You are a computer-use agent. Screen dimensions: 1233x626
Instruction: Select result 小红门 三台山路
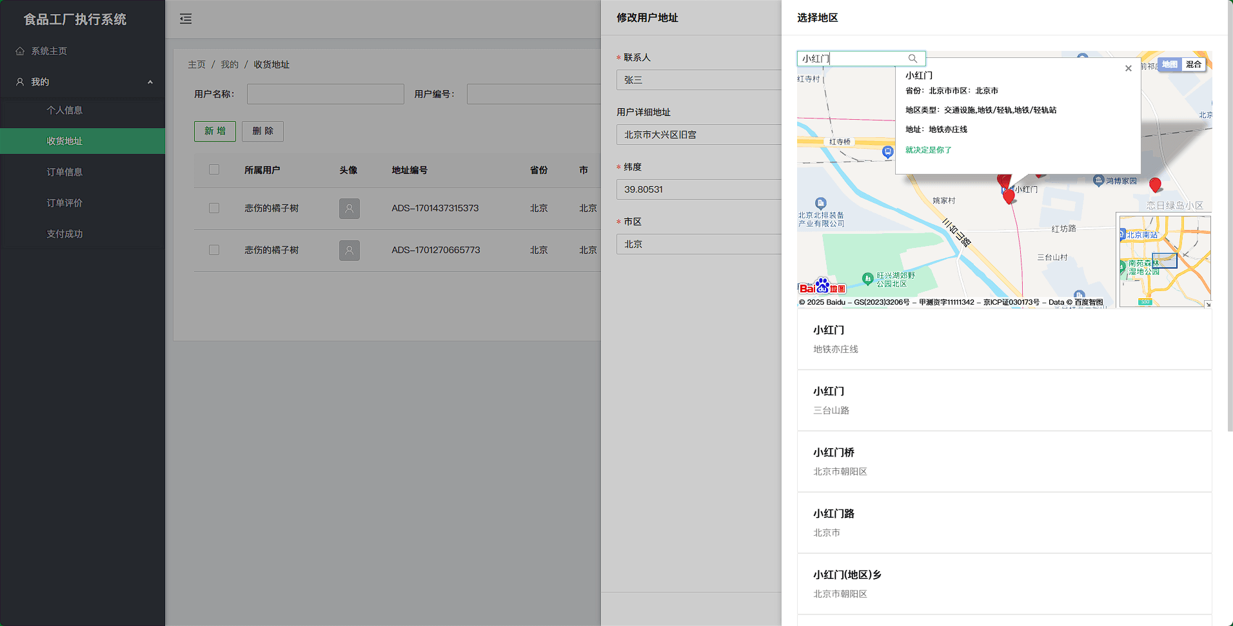(1004, 401)
